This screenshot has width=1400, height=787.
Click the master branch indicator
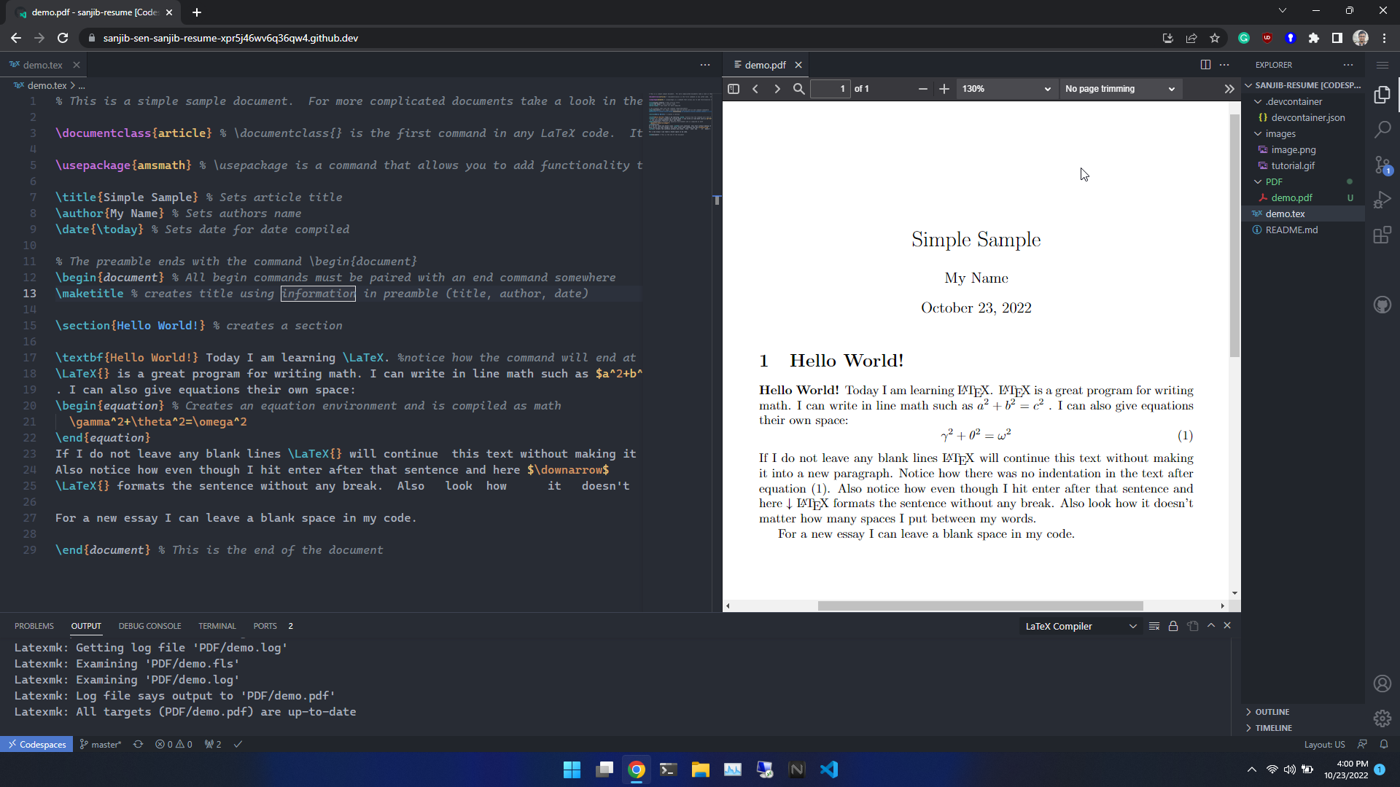click(101, 744)
